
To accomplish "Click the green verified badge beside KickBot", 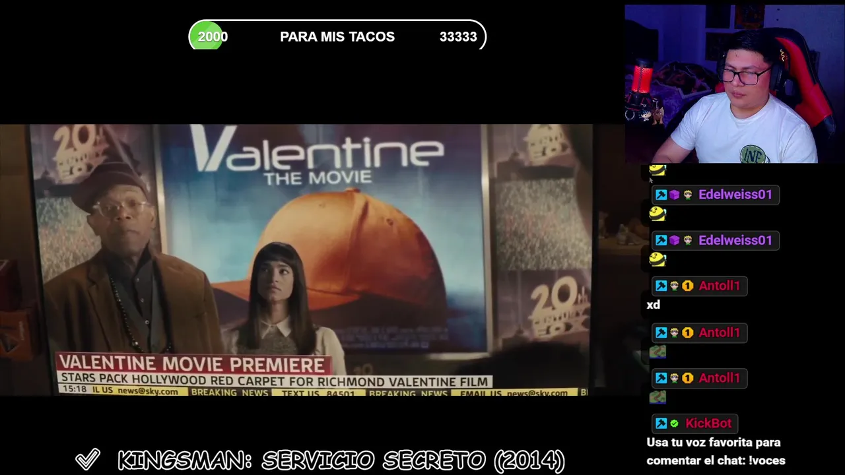I will point(674,424).
